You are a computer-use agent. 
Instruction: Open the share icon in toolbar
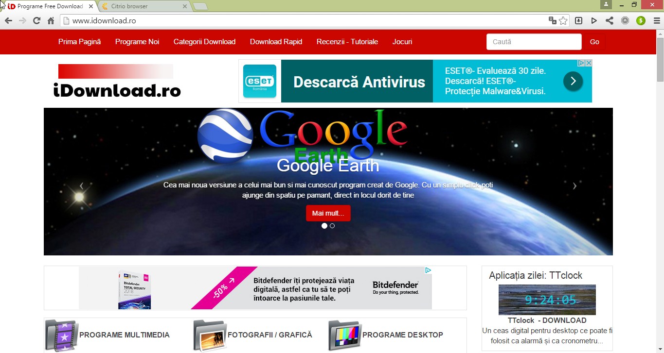610,20
